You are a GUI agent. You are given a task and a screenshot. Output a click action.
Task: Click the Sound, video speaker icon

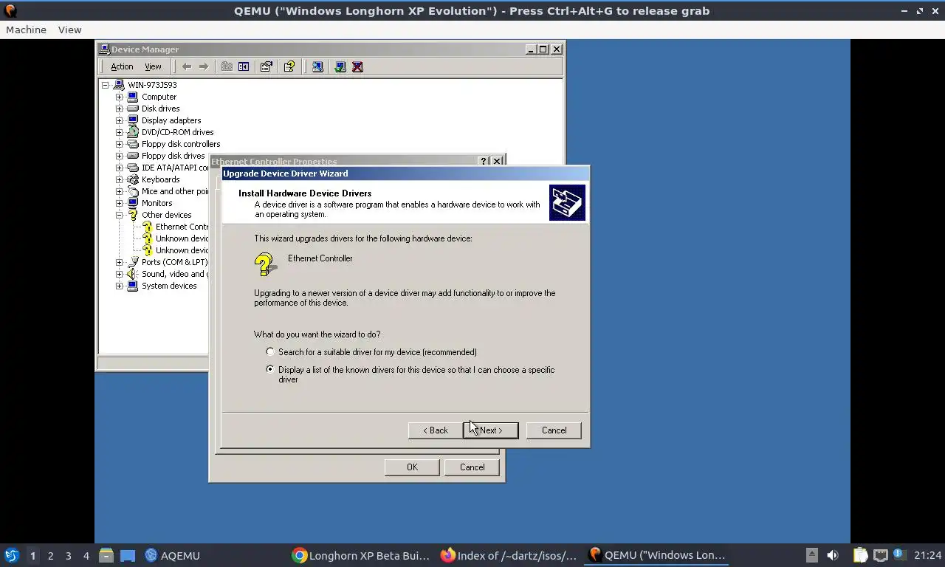click(x=133, y=274)
